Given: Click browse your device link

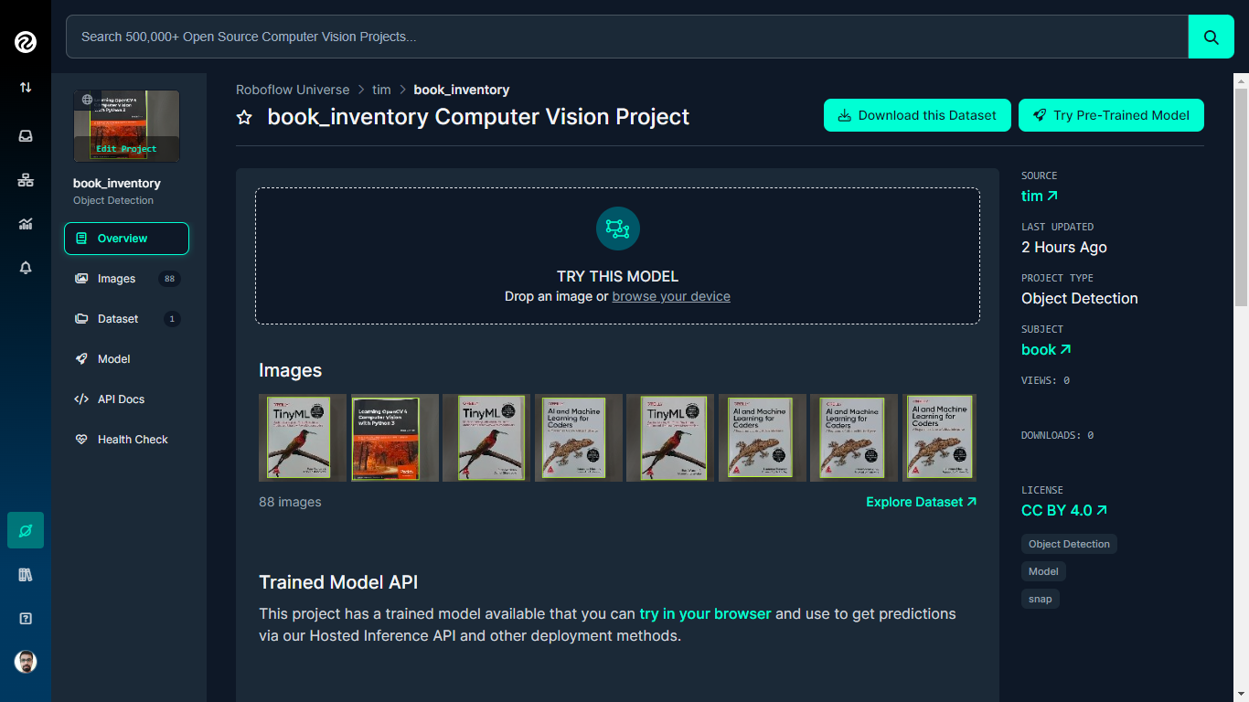Looking at the screenshot, I should pos(671,296).
